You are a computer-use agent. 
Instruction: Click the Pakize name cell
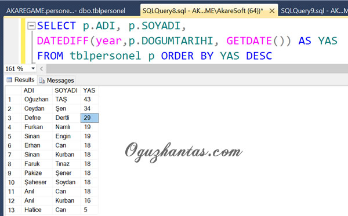click(x=37, y=173)
